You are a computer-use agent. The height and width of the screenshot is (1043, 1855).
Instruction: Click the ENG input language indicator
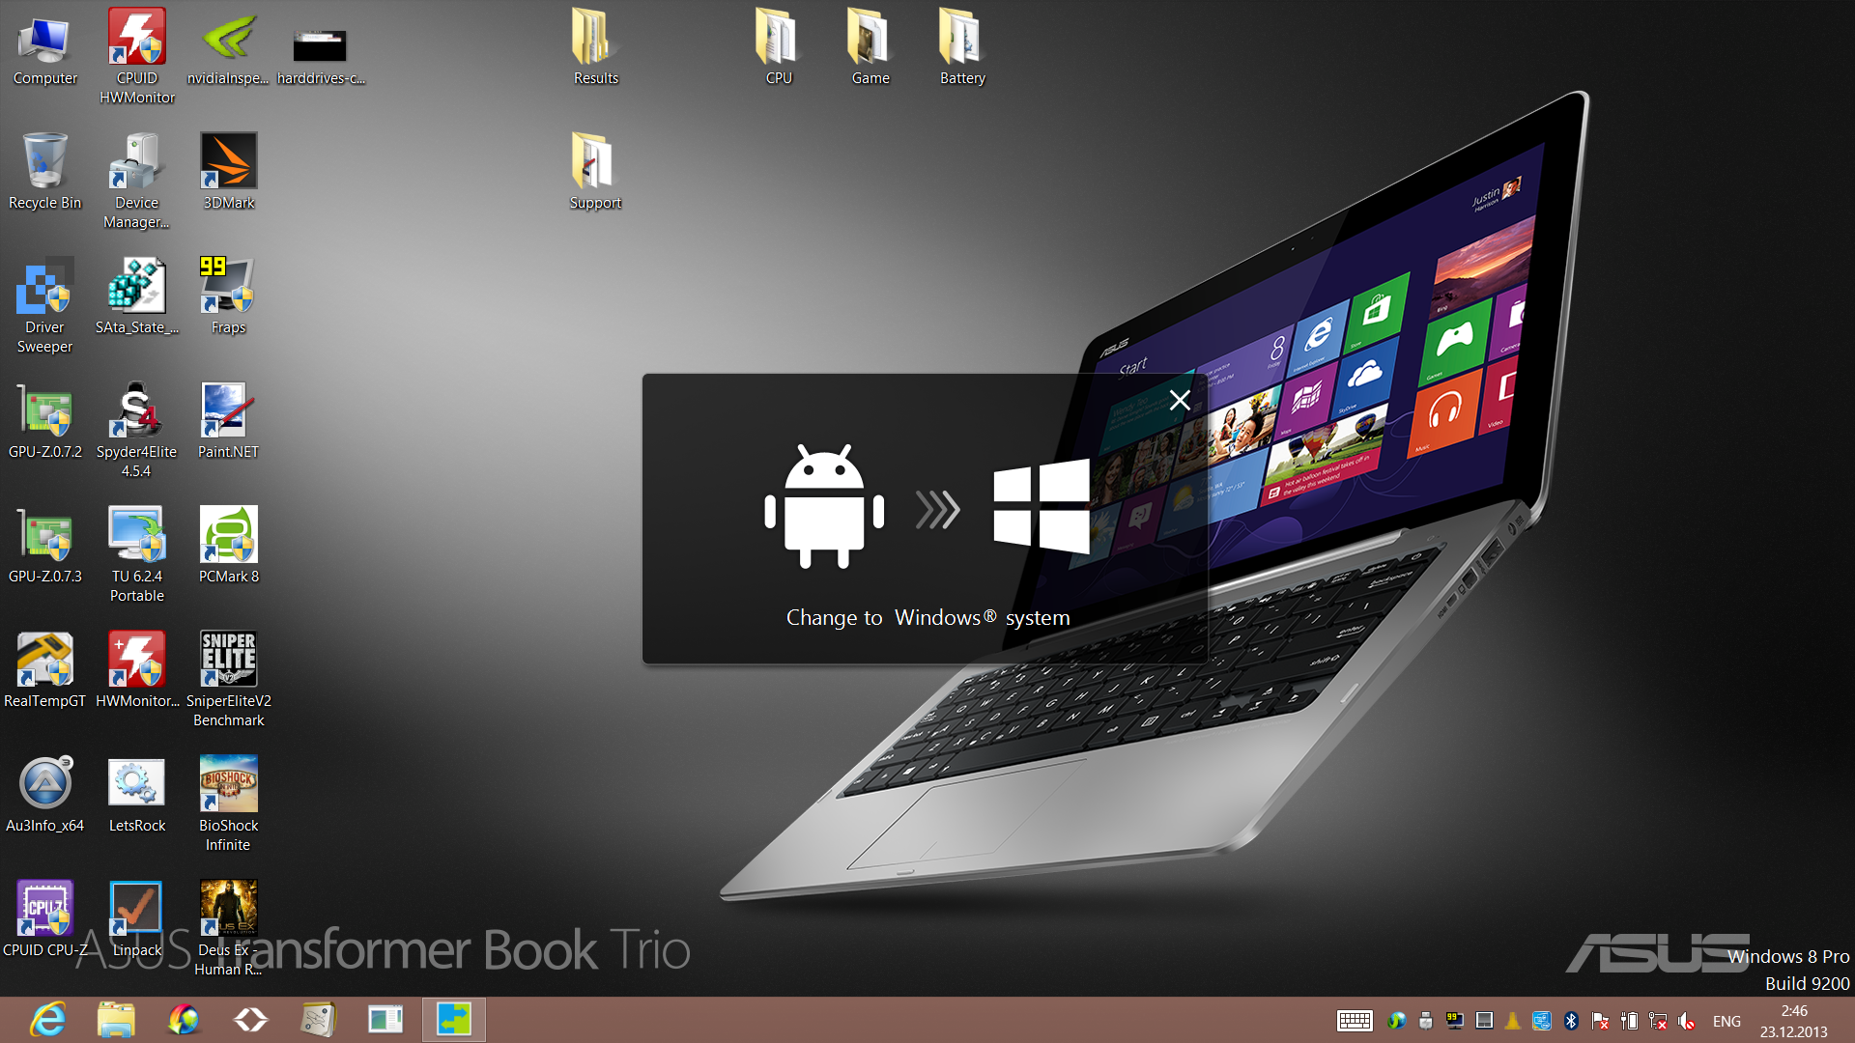click(1727, 1021)
